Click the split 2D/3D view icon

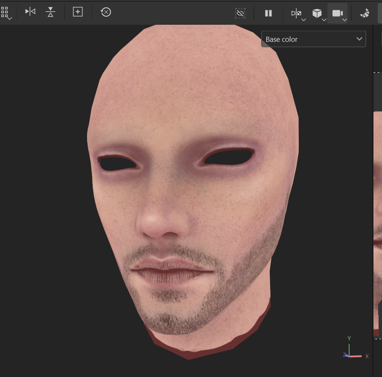pos(296,12)
